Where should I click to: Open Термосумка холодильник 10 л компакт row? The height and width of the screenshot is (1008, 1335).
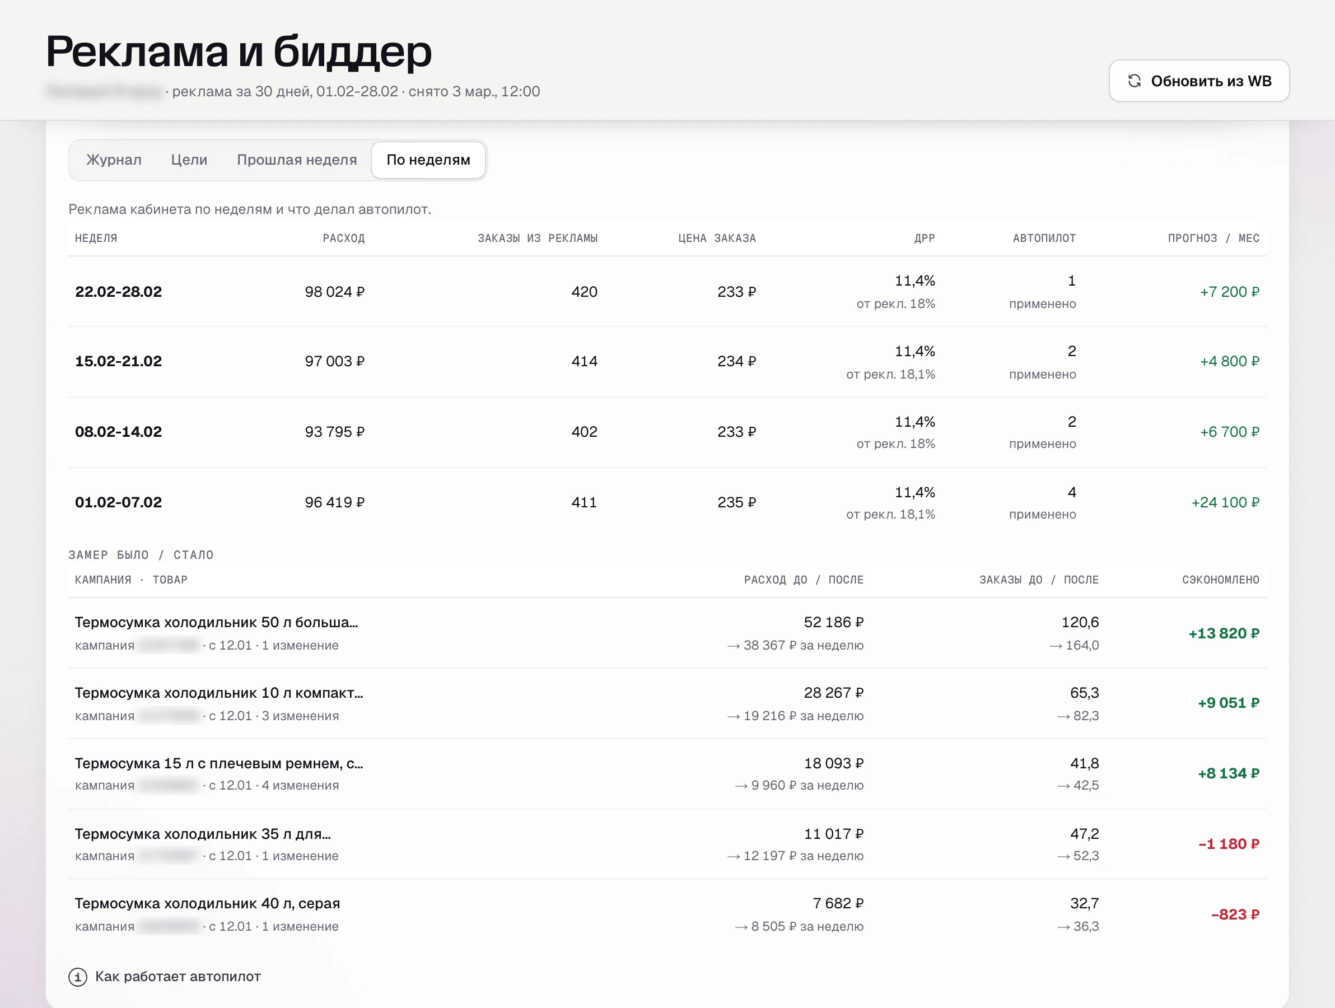click(x=667, y=704)
